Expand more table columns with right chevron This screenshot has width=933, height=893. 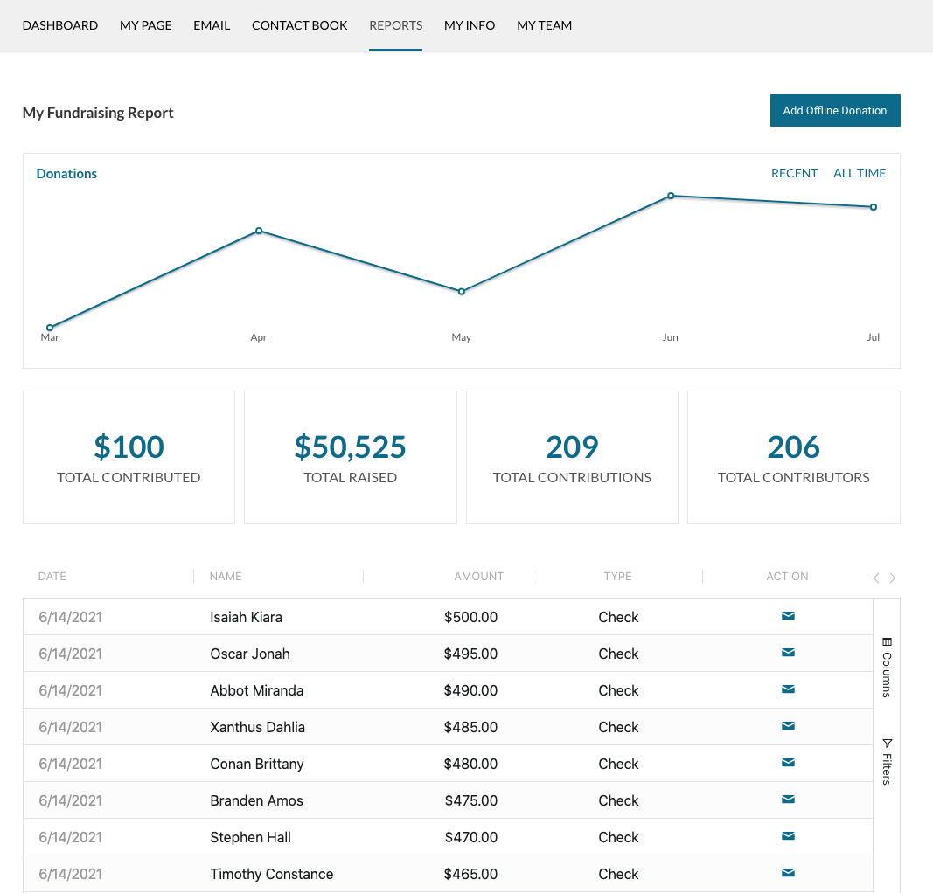(x=893, y=578)
